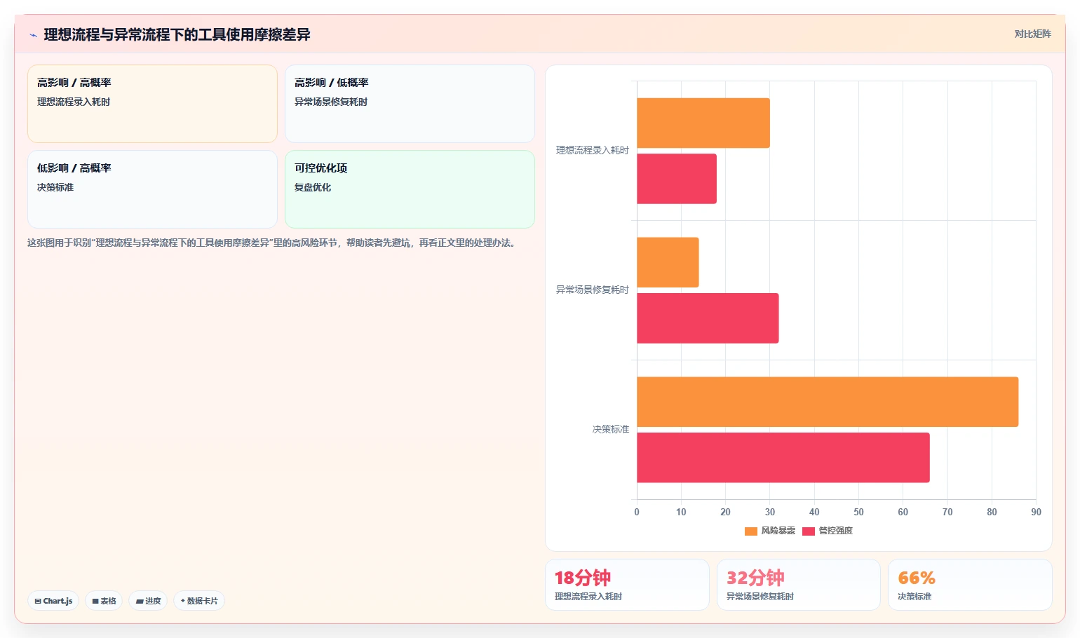
Task: Click the x-axis tick label 90
Action: [x=1036, y=512]
